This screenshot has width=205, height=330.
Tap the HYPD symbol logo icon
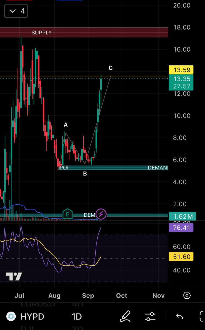(x=11, y=317)
